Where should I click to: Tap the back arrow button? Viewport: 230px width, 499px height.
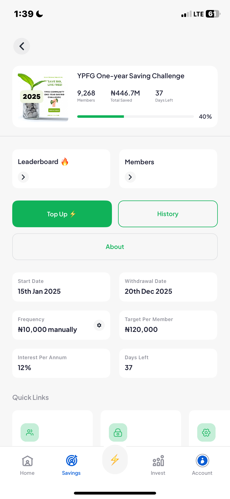22,46
